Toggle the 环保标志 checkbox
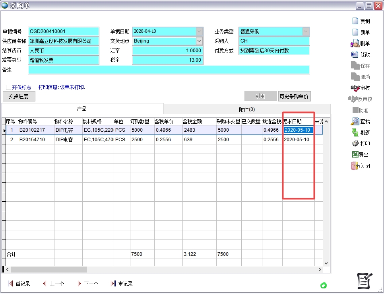 8,87
